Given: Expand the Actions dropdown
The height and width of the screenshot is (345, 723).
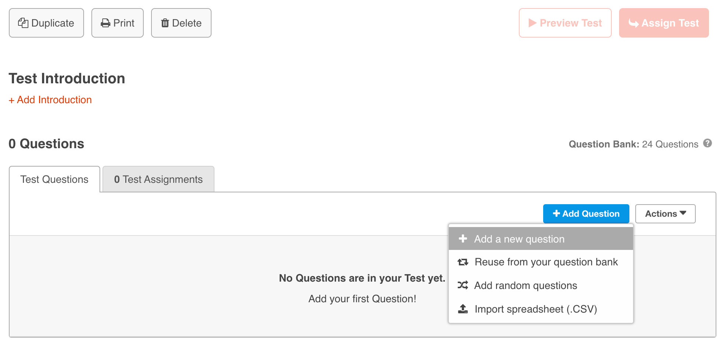Looking at the screenshot, I should [x=665, y=214].
